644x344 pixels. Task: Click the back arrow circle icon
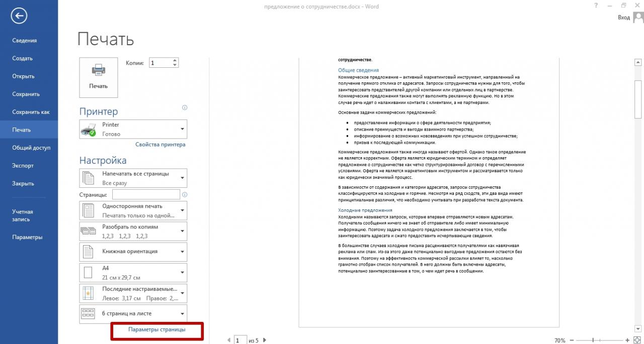(19, 16)
